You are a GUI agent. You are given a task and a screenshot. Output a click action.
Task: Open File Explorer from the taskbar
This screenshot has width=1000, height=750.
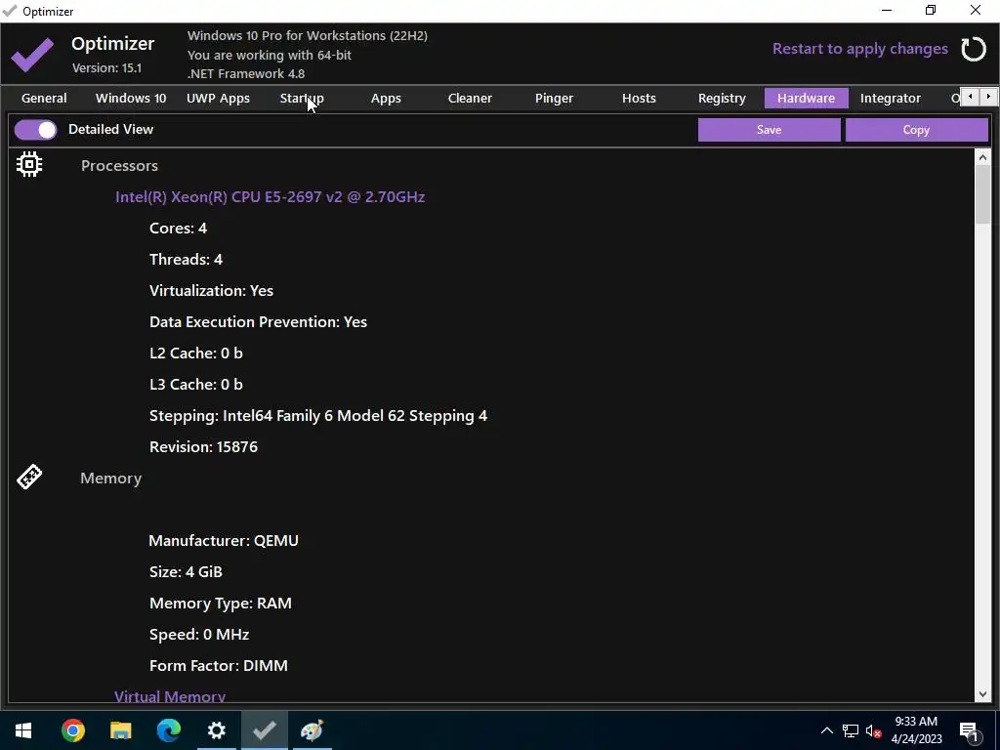(x=120, y=730)
